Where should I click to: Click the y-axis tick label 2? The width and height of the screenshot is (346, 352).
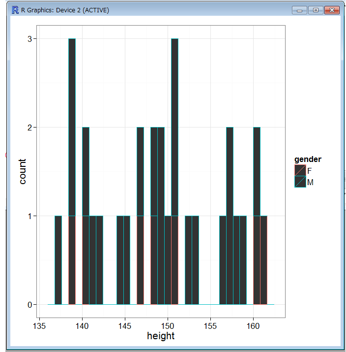29,128
